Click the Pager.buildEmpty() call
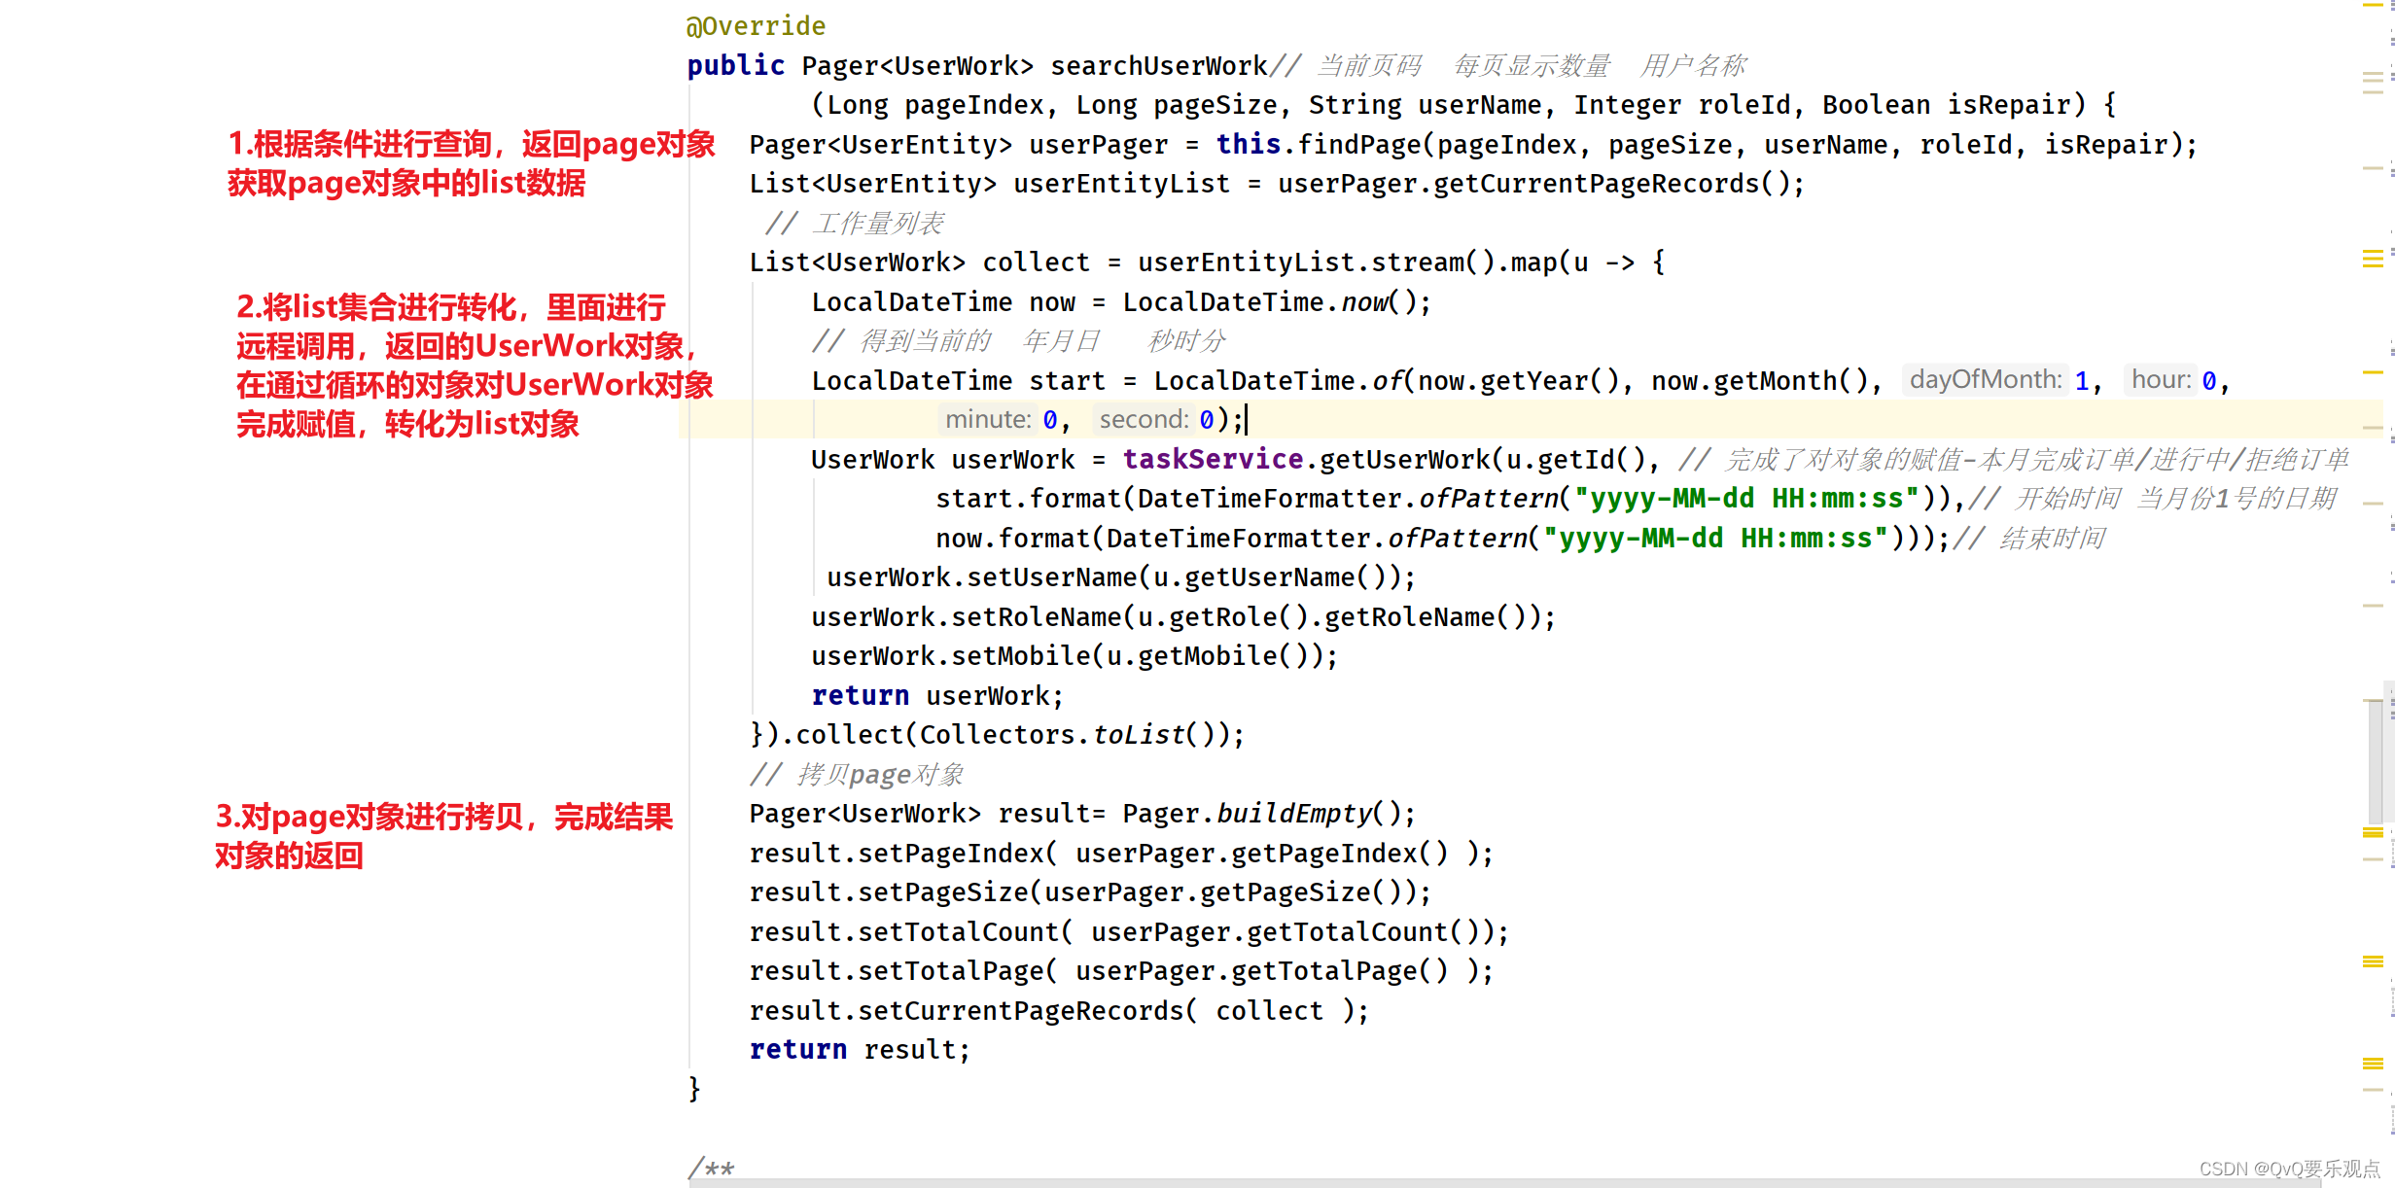2395x1188 pixels. pos(1260,814)
